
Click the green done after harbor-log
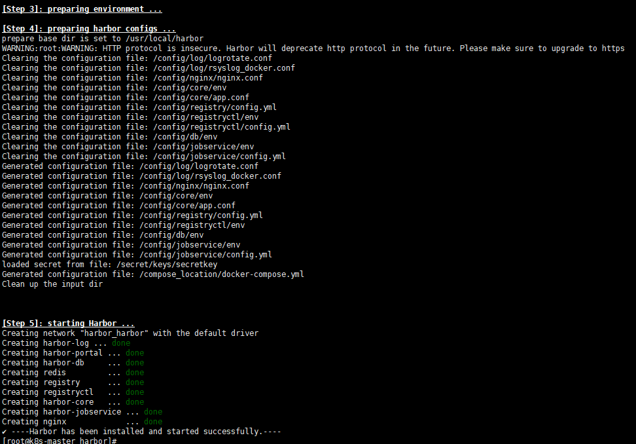click(121, 343)
